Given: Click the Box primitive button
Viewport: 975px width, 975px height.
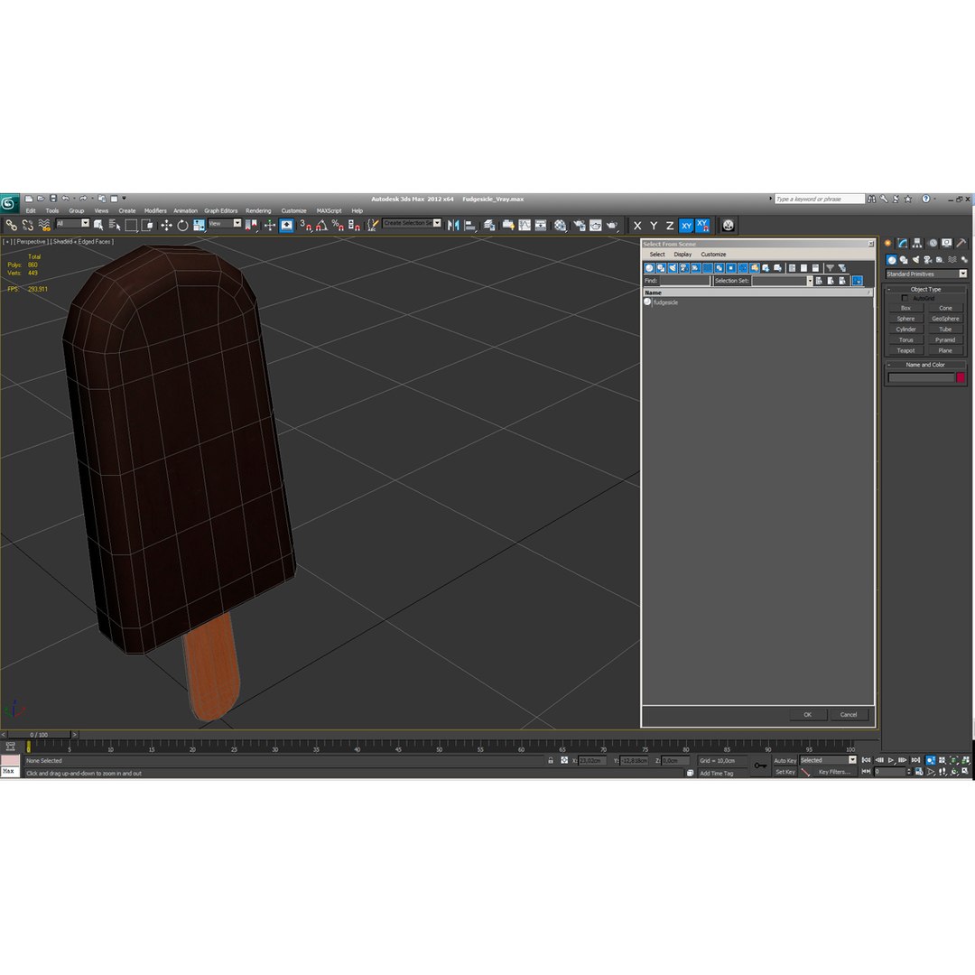Looking at the screenshot, I should [906, 309].
